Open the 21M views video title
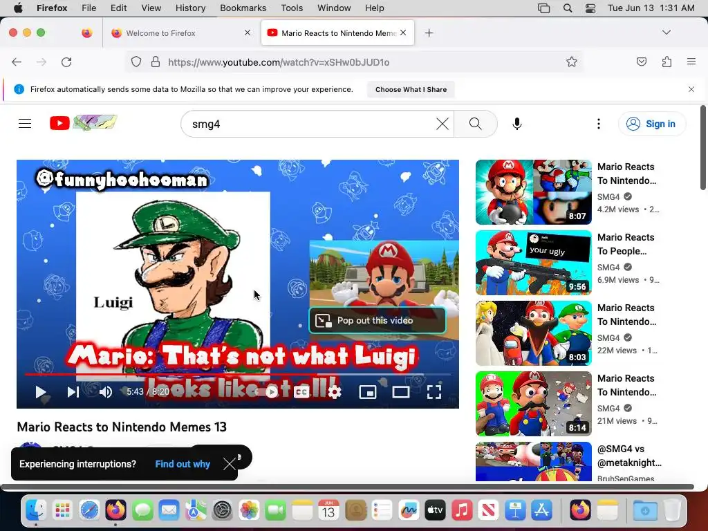Screen dimensions: 708x531 coord(626,385)
